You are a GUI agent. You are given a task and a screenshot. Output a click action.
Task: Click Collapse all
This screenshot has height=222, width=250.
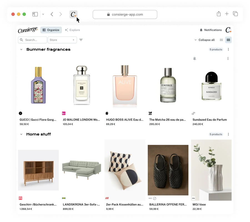point(204,40)
